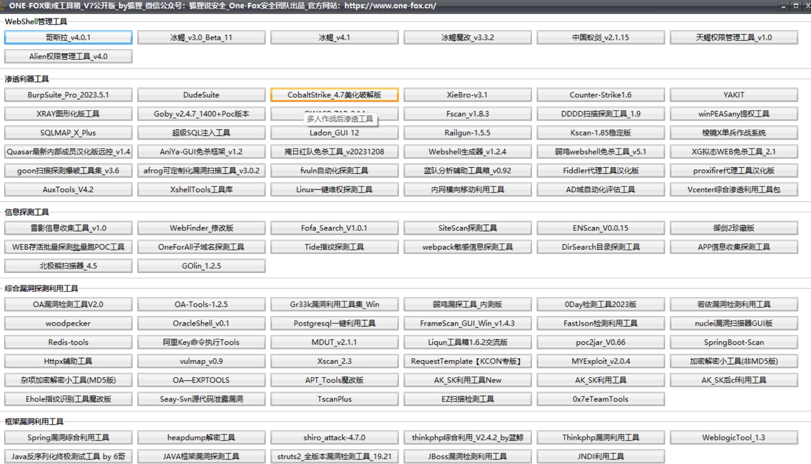Screen dimensions: 811x464
Task: Click 0x7eTeamTools button
Action: click(x=601, y=399)
